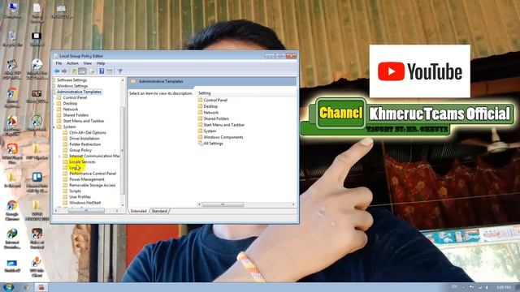Click the Computer desktop icon
Viewport: 520px width, 292px height.
[13, 11]
